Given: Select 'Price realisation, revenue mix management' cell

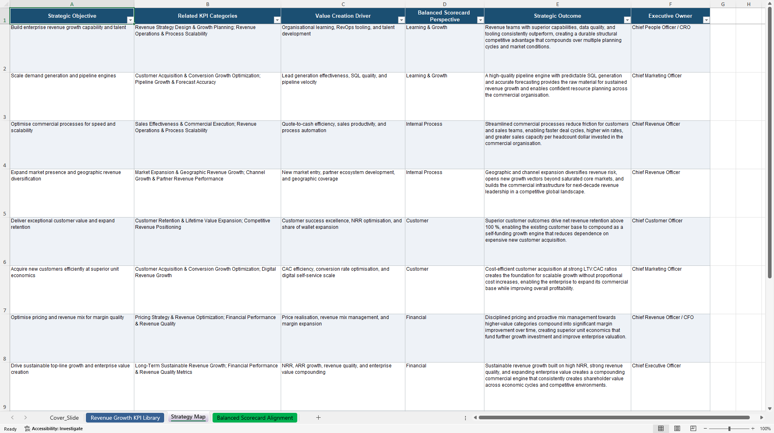Looking at the screenshot, I should click(343, 338).
